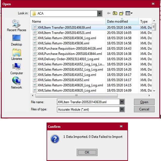Go to the Desktop location

17,40
